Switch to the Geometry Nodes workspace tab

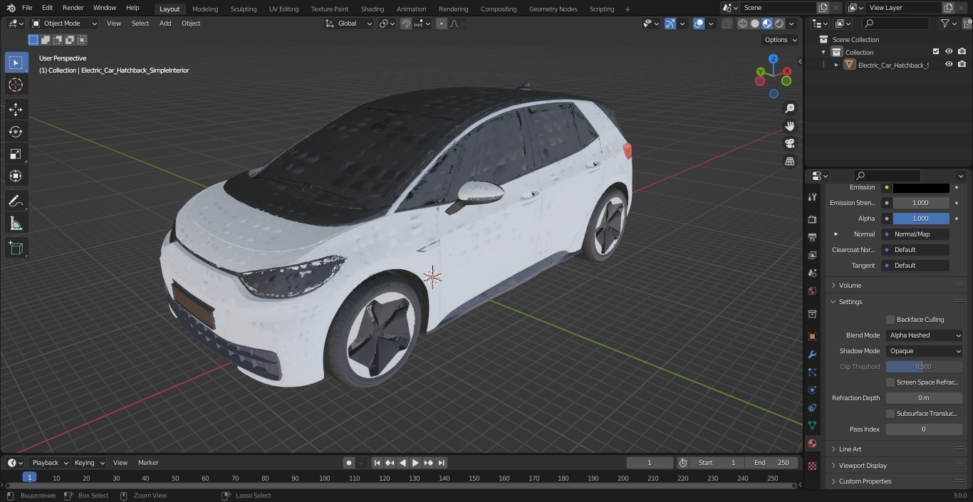coord(553,9)
